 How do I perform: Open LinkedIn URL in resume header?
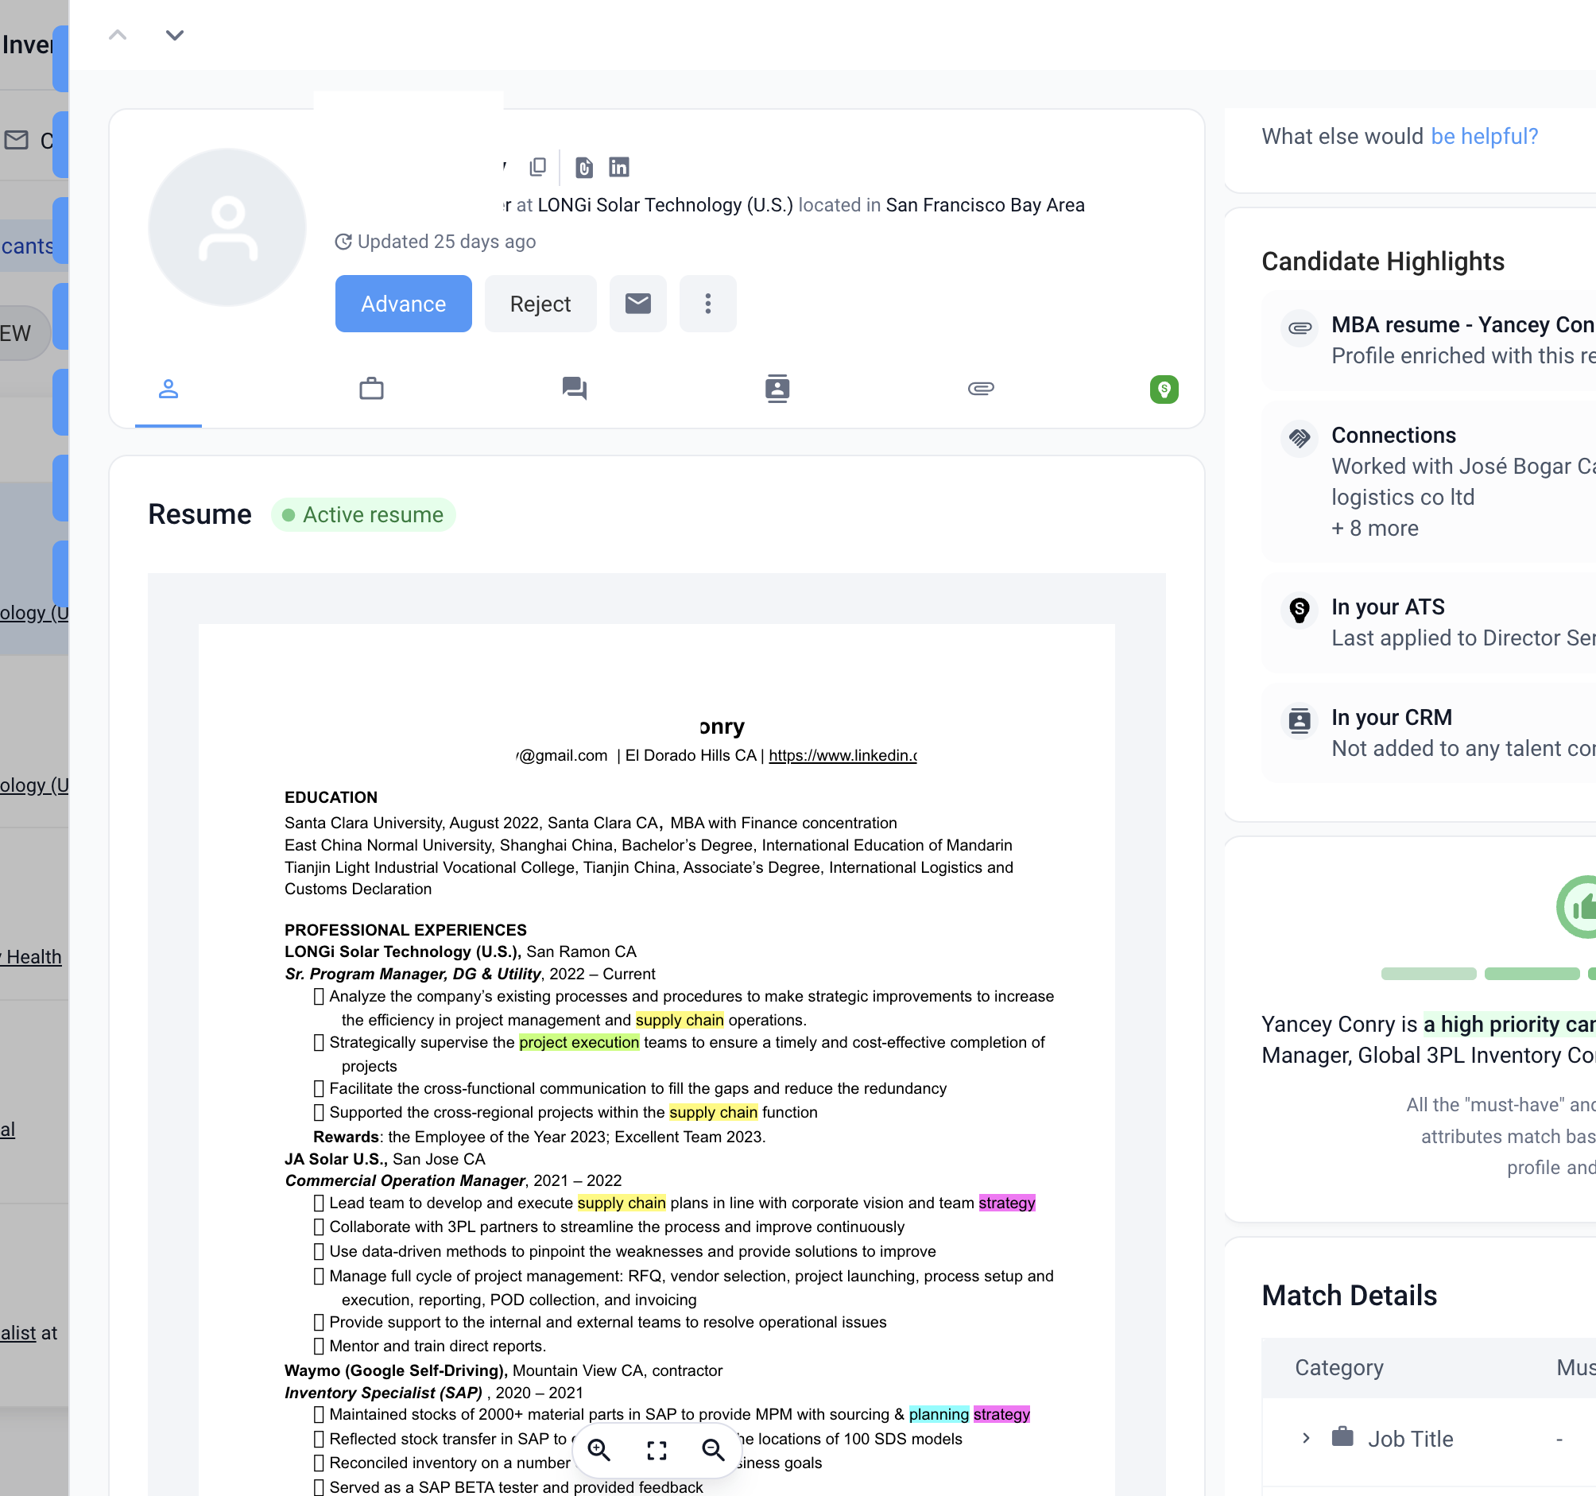tap(843, 756)
